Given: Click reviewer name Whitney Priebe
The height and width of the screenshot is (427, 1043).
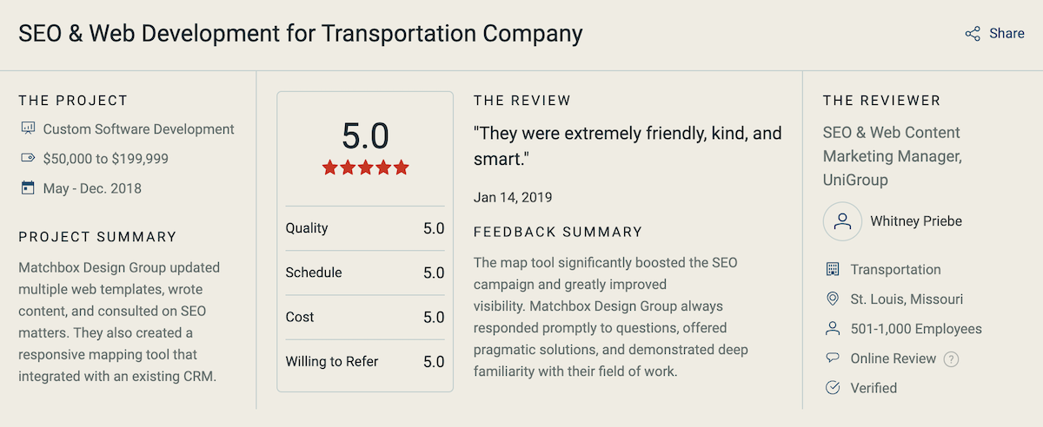Looking at the screenshot, I should (x=916, y=221).
